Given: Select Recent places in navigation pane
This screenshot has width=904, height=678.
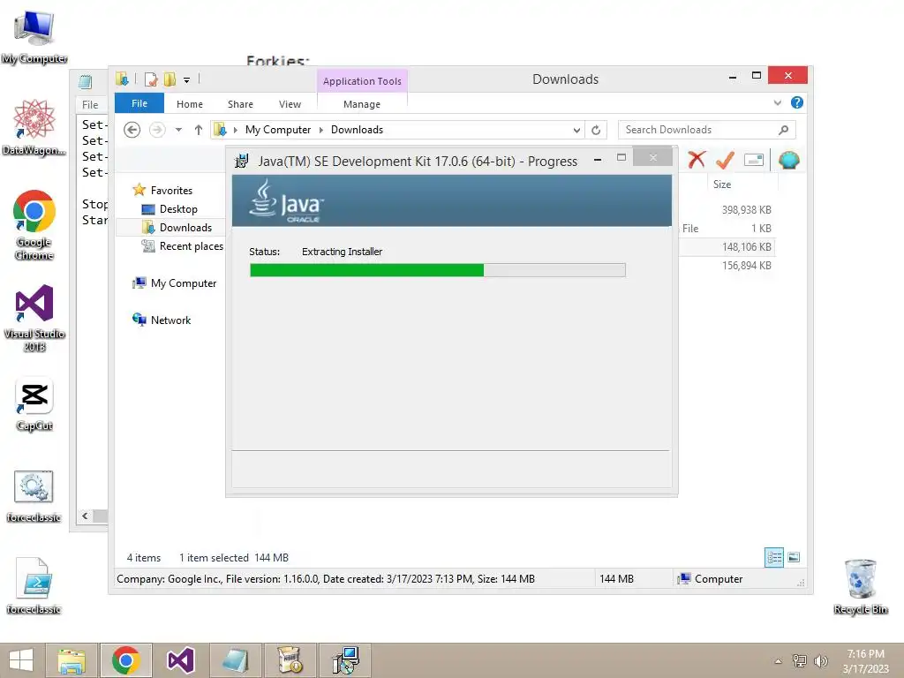Looking at the screenshot, I should [191, 246].
